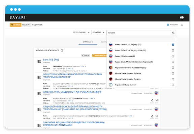194x134 pixels.
Task: Click the Argentina flag icon in Sources
Action: (111, 85)
